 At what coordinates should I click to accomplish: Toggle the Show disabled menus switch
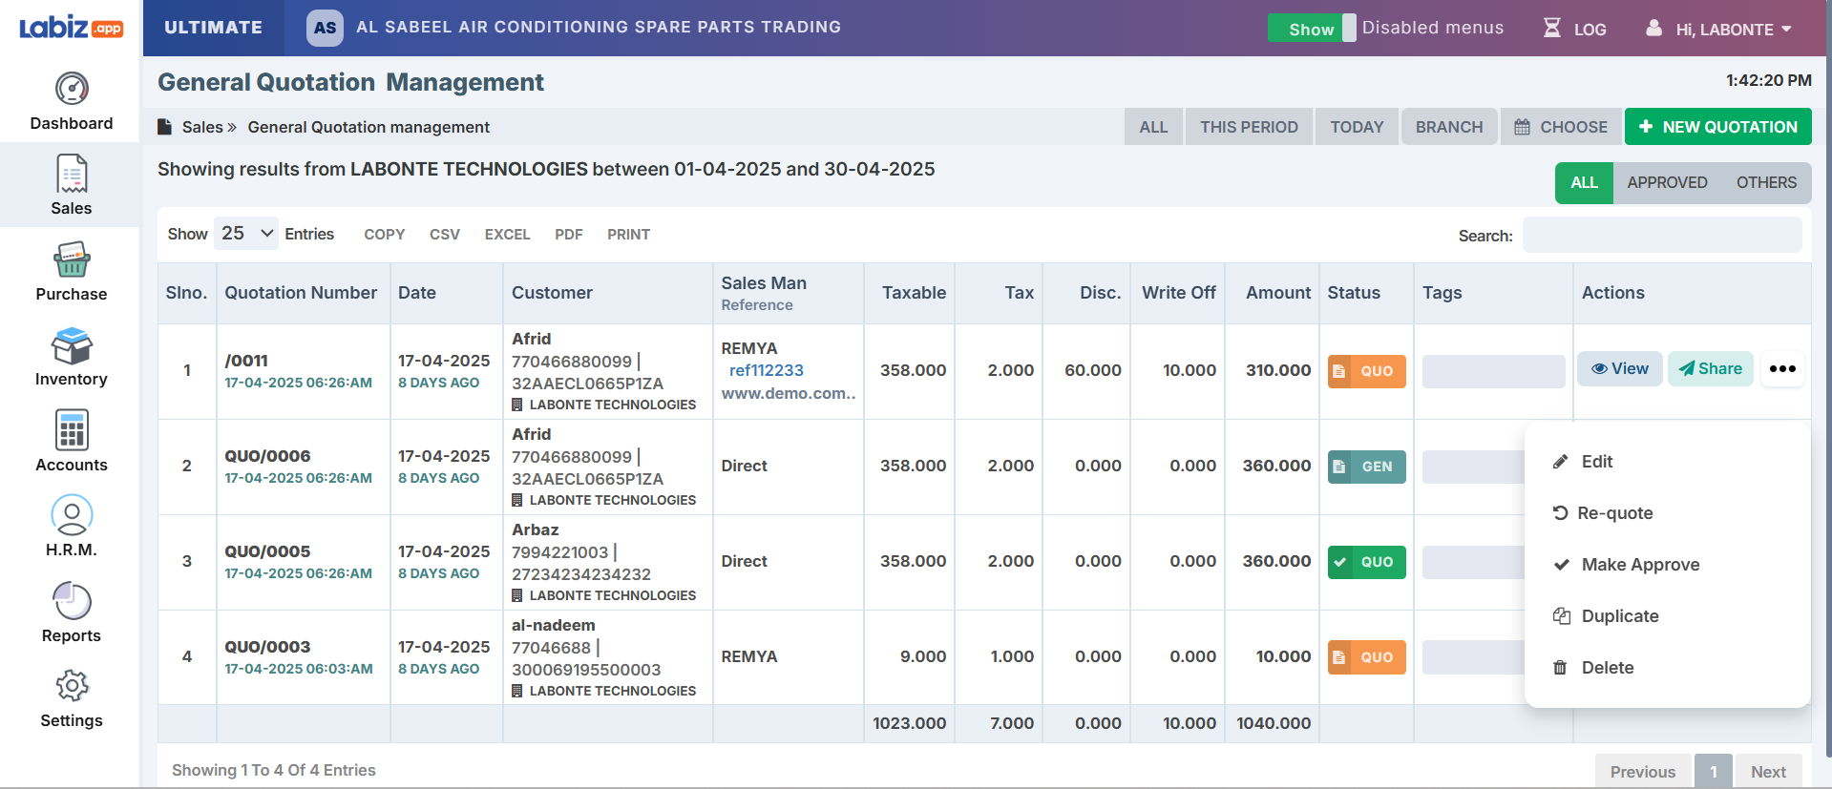(1312, 28)
